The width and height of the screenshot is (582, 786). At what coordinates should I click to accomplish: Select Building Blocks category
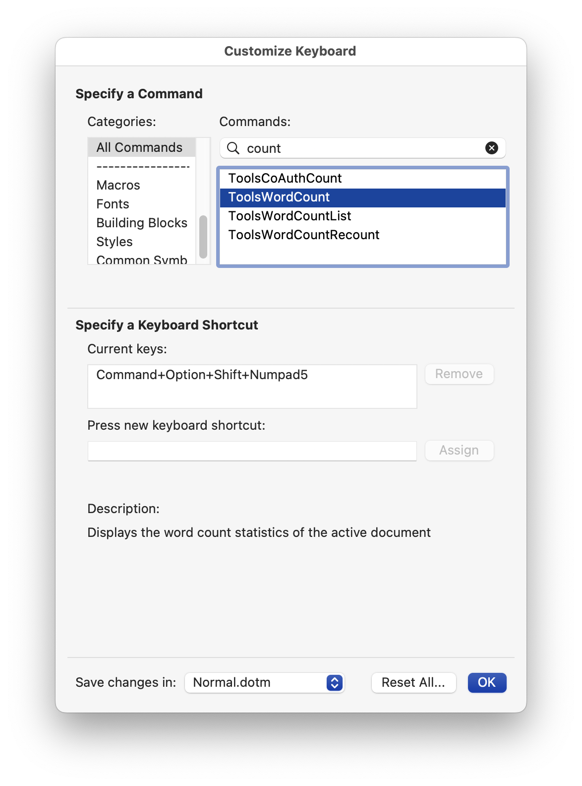click(142, 223)
